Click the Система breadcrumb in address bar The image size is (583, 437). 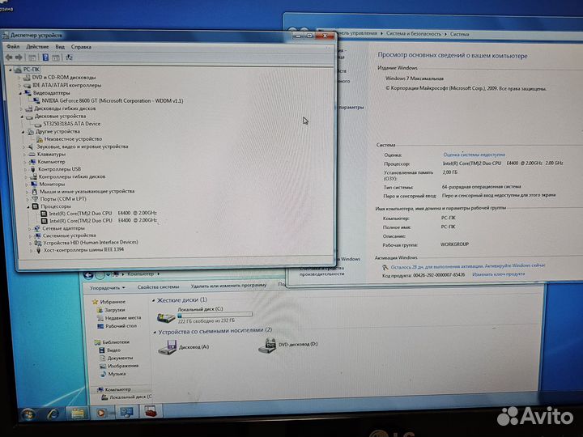pos(460,34)
